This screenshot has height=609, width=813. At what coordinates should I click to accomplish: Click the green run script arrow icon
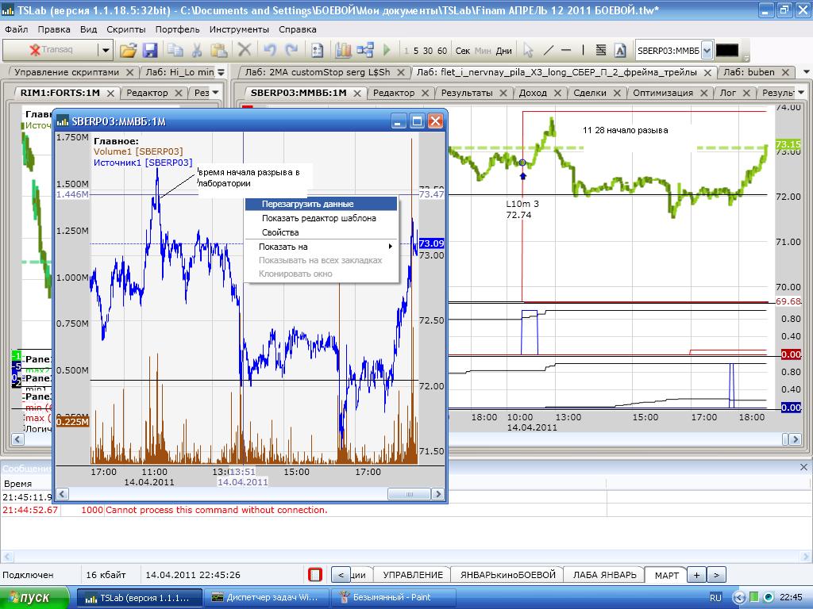[x=387, y=50]
